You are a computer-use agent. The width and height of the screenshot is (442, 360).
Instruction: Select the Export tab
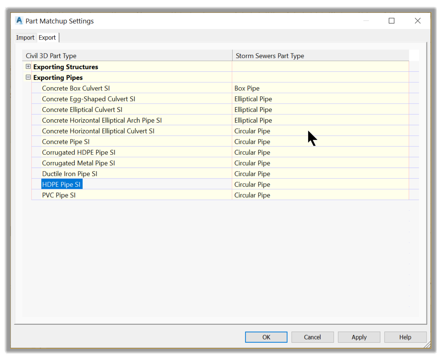tap(47, 38)
